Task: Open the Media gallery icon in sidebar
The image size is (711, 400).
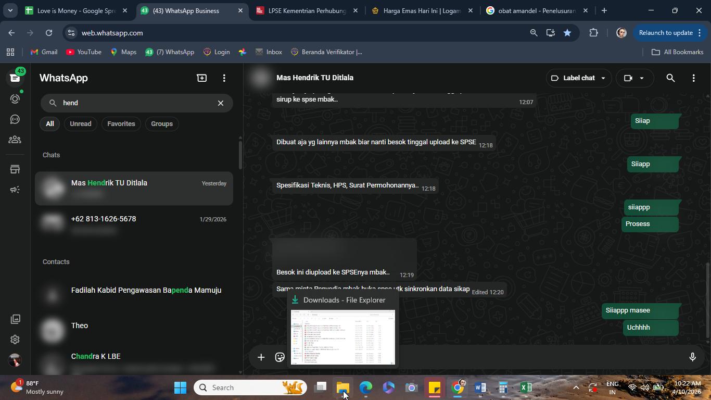Action: [x=15, y=319]
